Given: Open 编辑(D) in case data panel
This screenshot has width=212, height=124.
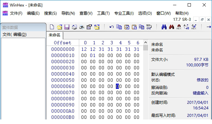Looking at the screenshot, I should click(x=20, y=34).
